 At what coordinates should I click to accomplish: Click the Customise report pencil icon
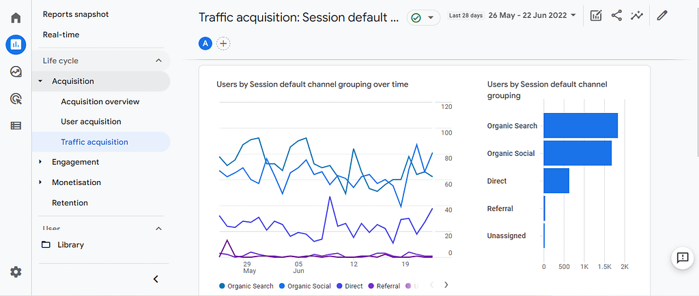(662, 16)
